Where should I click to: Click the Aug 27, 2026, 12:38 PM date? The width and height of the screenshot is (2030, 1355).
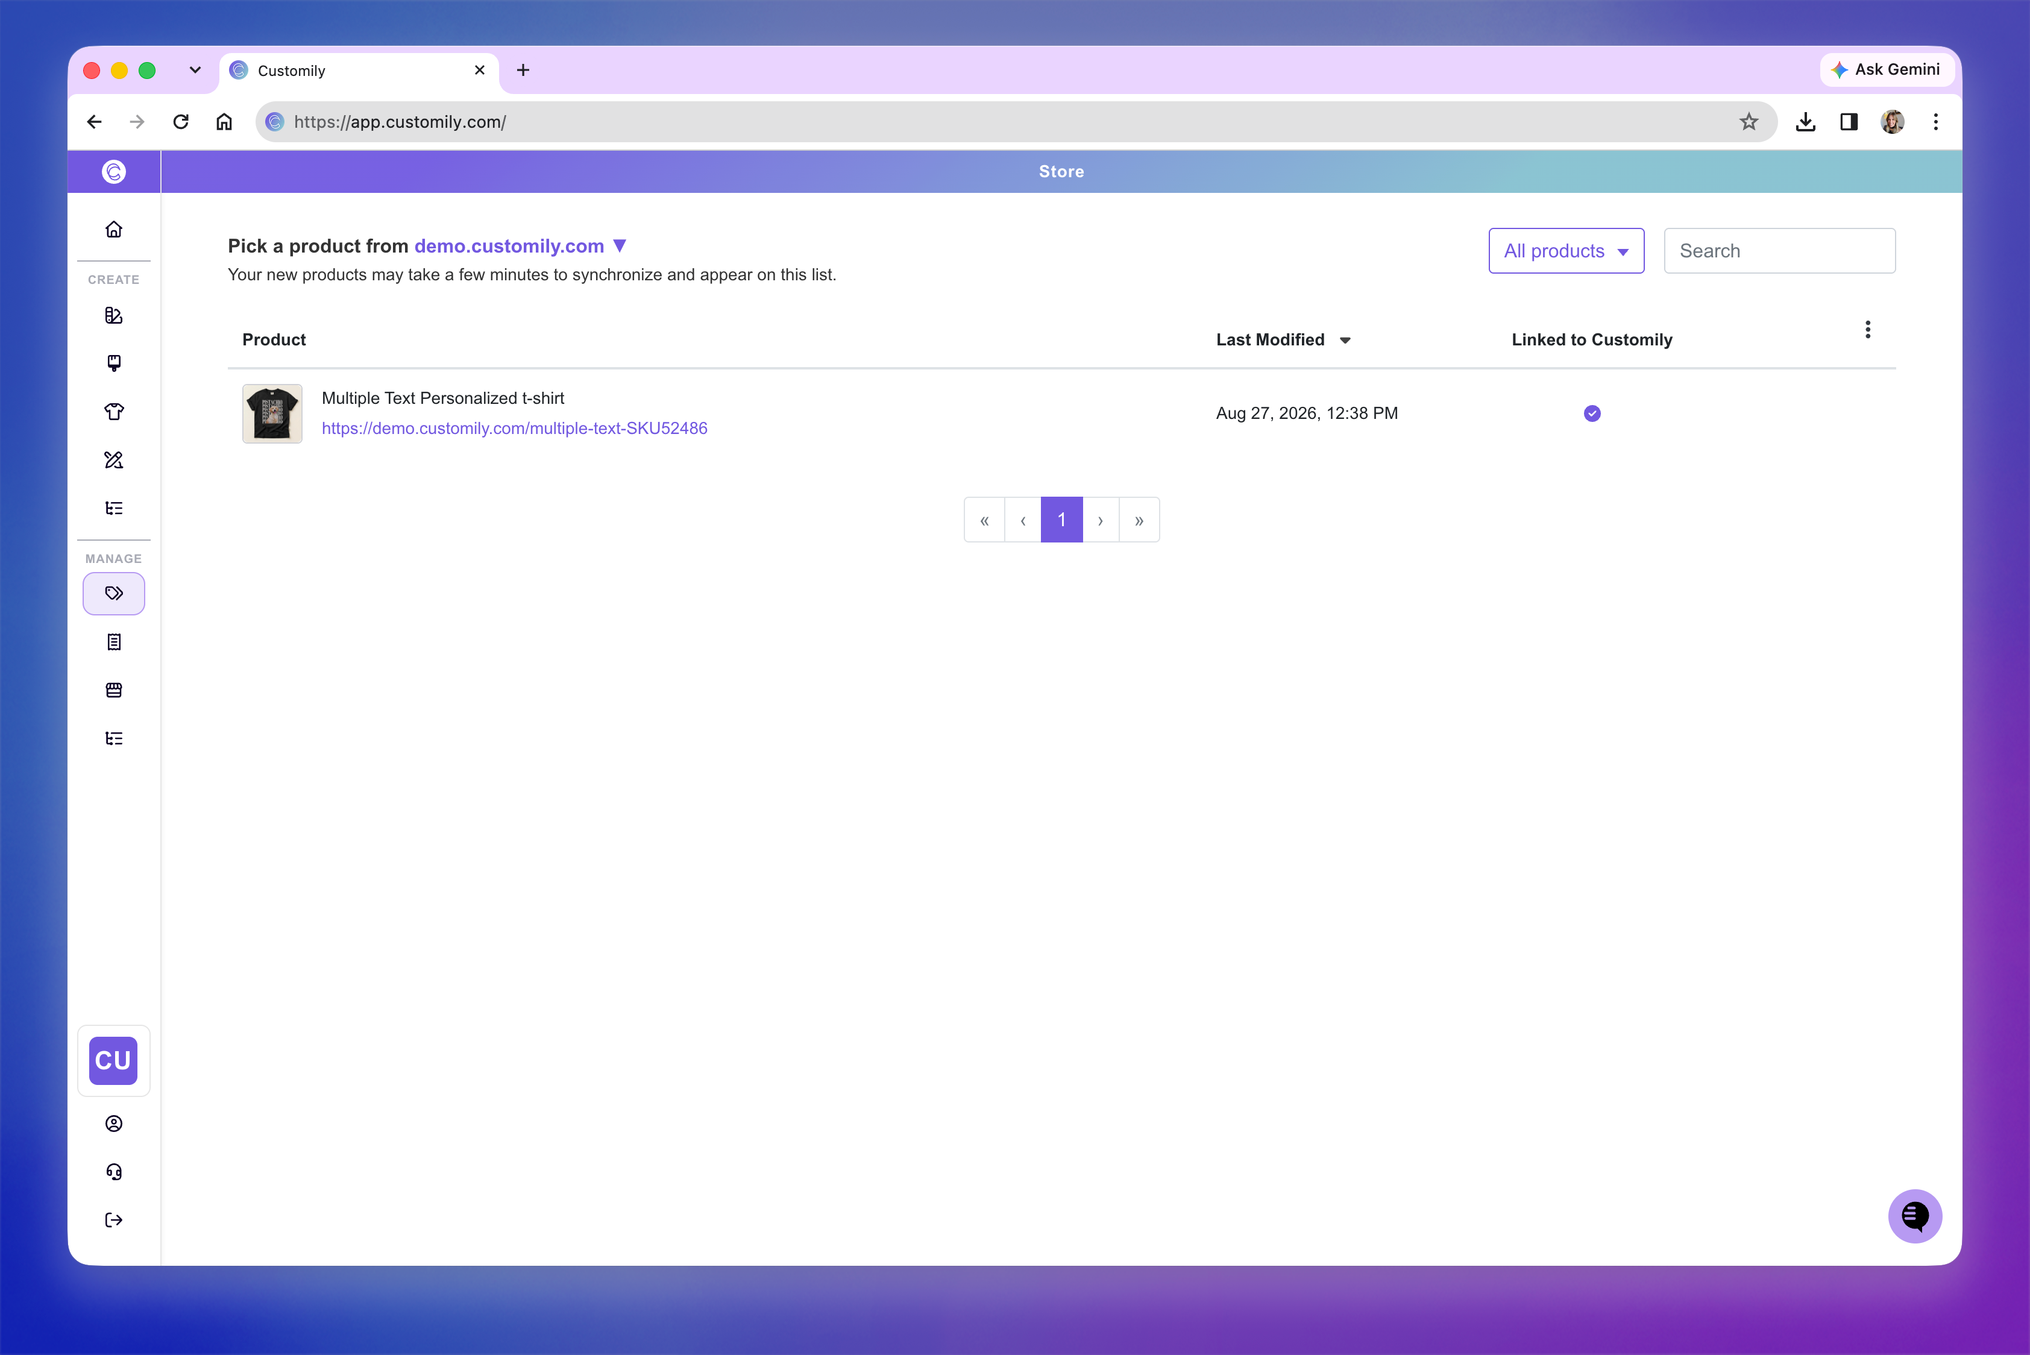pyautogui.click(x=1307, y=413)
